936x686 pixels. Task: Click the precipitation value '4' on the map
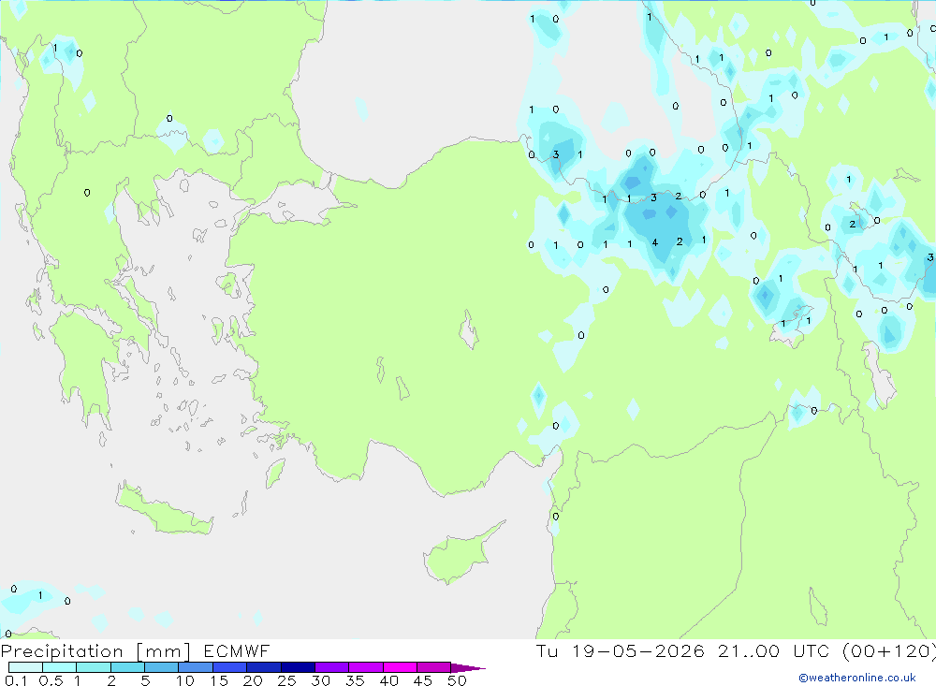click(655, 242)
